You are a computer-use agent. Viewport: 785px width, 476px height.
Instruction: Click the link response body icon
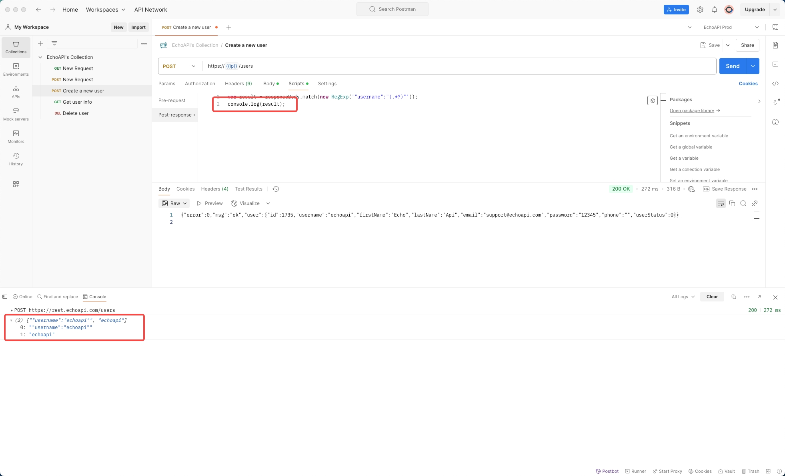pos(755,203)
